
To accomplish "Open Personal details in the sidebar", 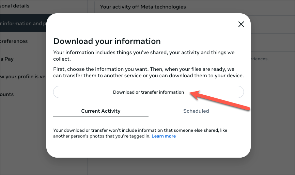I will click(15, 6).
